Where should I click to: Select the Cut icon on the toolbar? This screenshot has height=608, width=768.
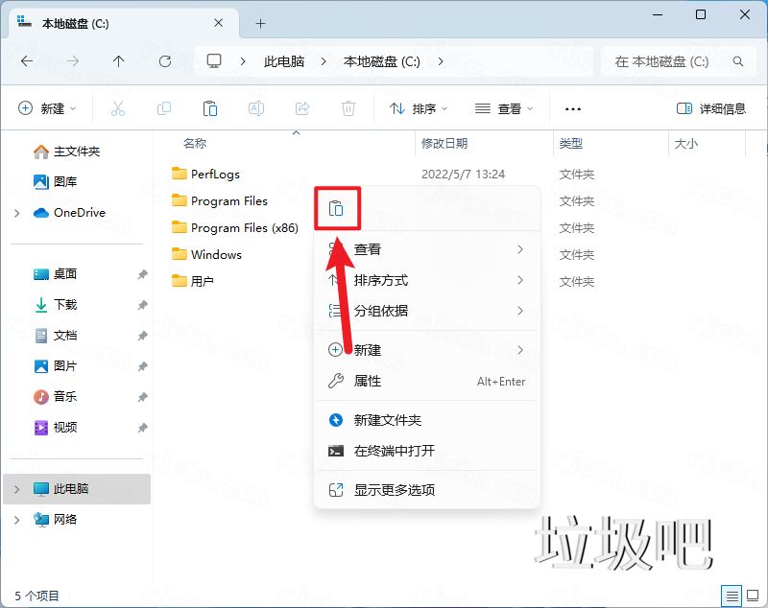coord(117,107)
